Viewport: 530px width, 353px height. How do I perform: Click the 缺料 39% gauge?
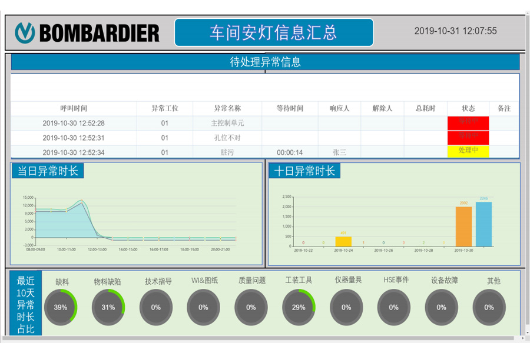click(x=61, y=307)
